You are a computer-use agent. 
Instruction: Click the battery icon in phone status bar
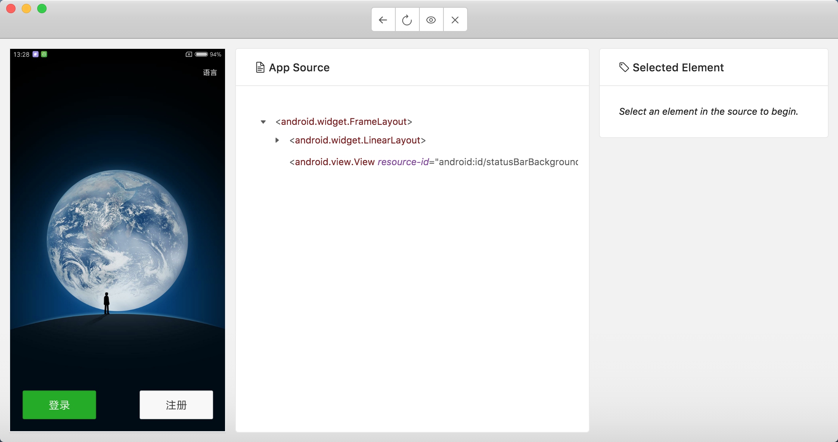[x=201, y=54]
